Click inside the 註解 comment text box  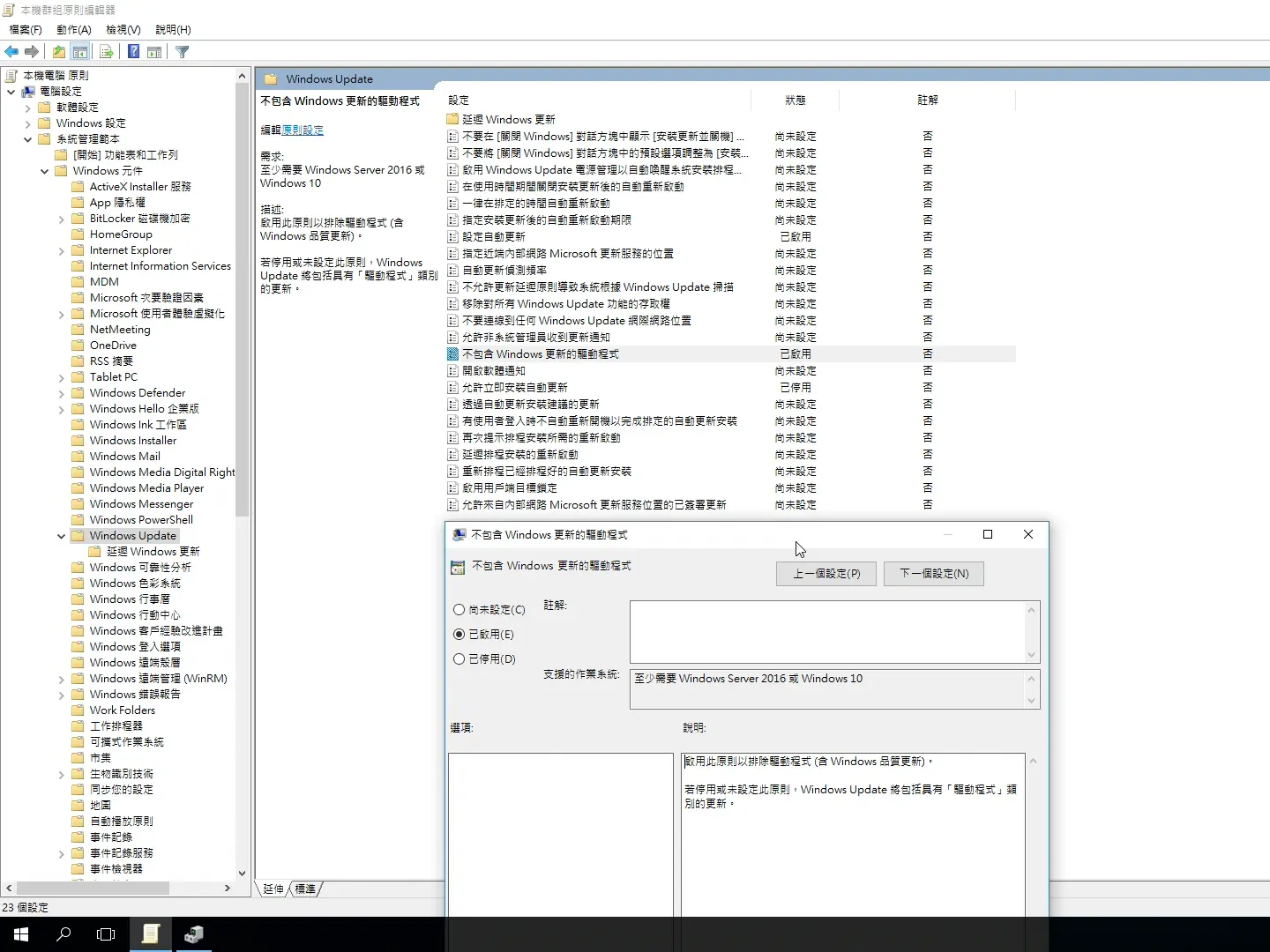coord(827,631)
